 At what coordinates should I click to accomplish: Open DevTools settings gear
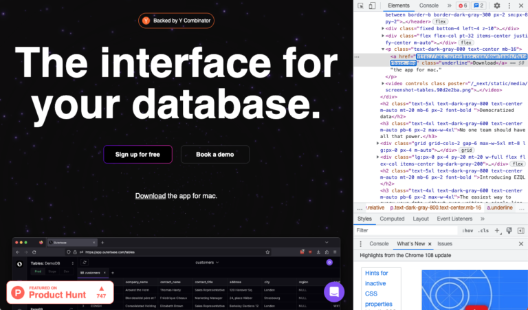click(x=496, y=5)
